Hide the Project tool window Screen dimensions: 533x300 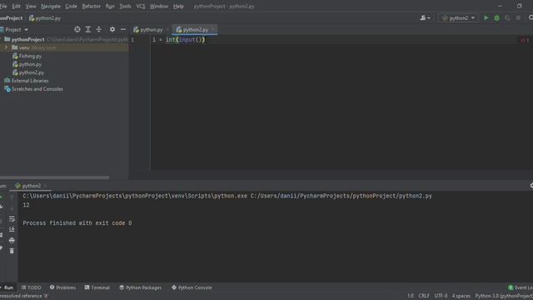pos(123,30)
